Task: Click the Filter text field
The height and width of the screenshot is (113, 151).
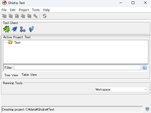Action: (78, 67)
